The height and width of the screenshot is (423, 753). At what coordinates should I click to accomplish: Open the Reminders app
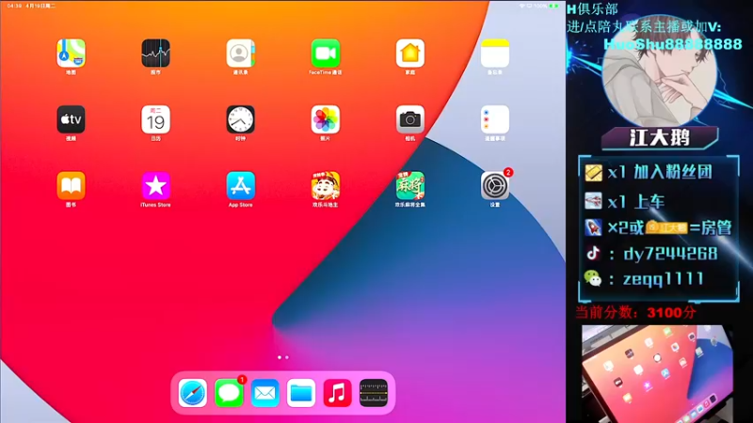[x=495, y=119]
